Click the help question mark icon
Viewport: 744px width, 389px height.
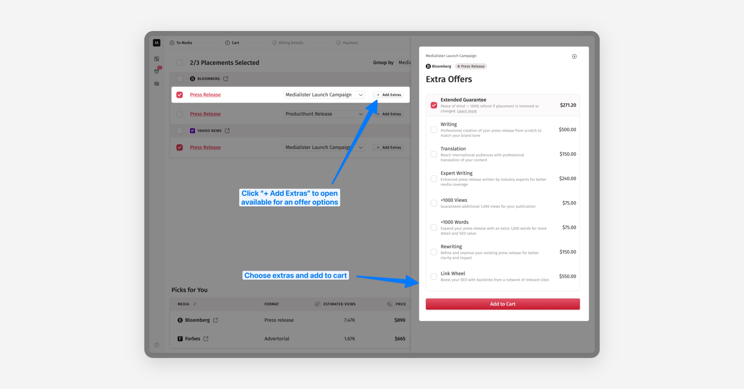157,345
